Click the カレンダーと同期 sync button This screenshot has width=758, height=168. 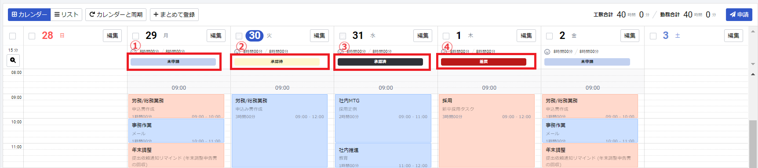pyautogui.click(x=116, y=14)
